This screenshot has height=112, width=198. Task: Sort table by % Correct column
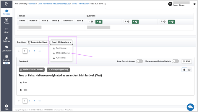click(x=68, y=21)
